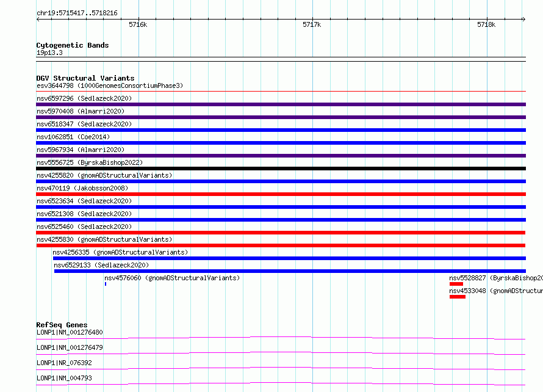Viewport: 543px width, 392px height.
Task: Click the red nsv470119 Jakobsson2008 bar
Action: point(281,194)
